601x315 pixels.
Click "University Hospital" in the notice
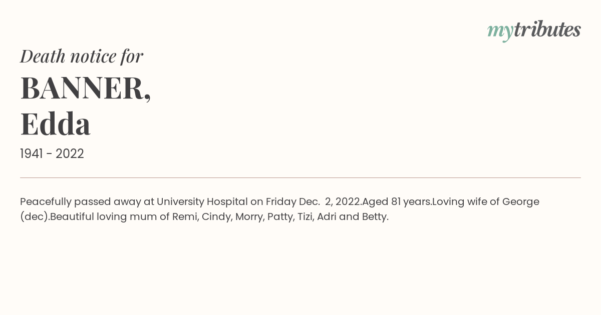(202, 201)
